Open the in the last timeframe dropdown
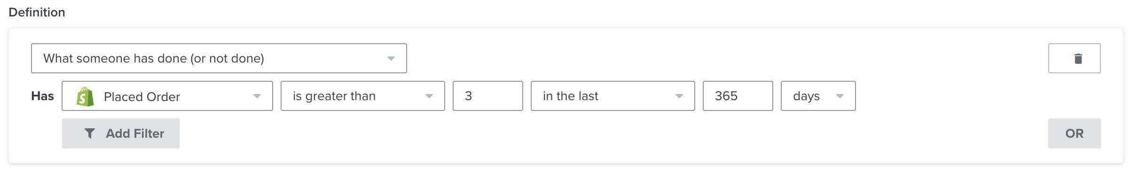Image resolution: width=1131 pixels, height=172 pixels. 613,96
